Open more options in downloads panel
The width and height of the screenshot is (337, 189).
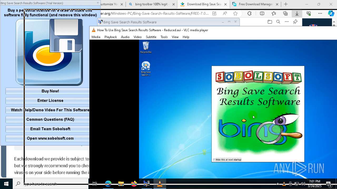(287, 22)
